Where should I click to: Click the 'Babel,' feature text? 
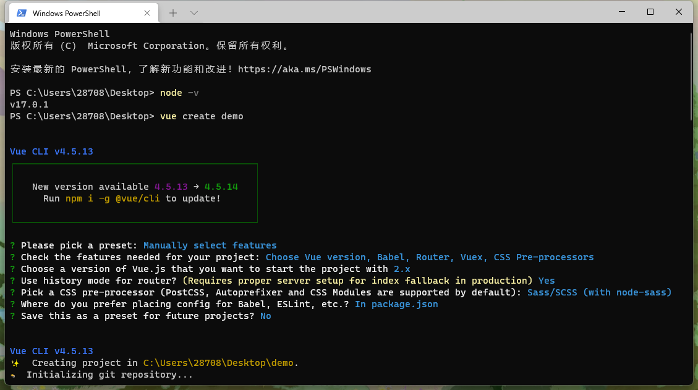tap(394, 257)
